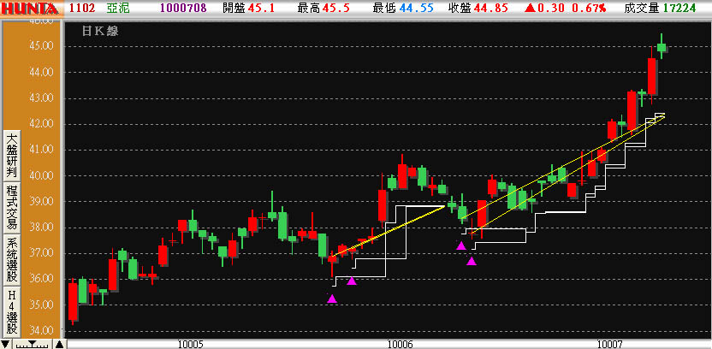Open the 程式交易 side tab
The width and height of the screenshot is (712, 349).
click(x=11, y=206)
